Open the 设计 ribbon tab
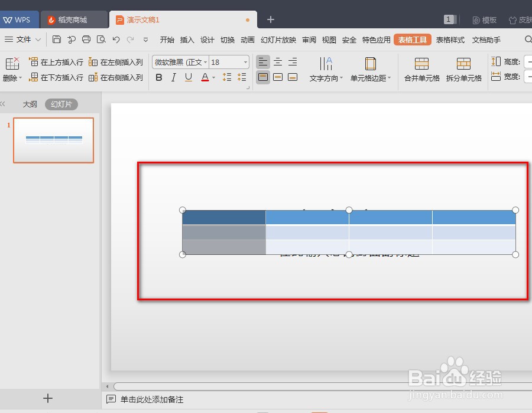The width and height of the screenshot is (532, 413). point(207,40)
